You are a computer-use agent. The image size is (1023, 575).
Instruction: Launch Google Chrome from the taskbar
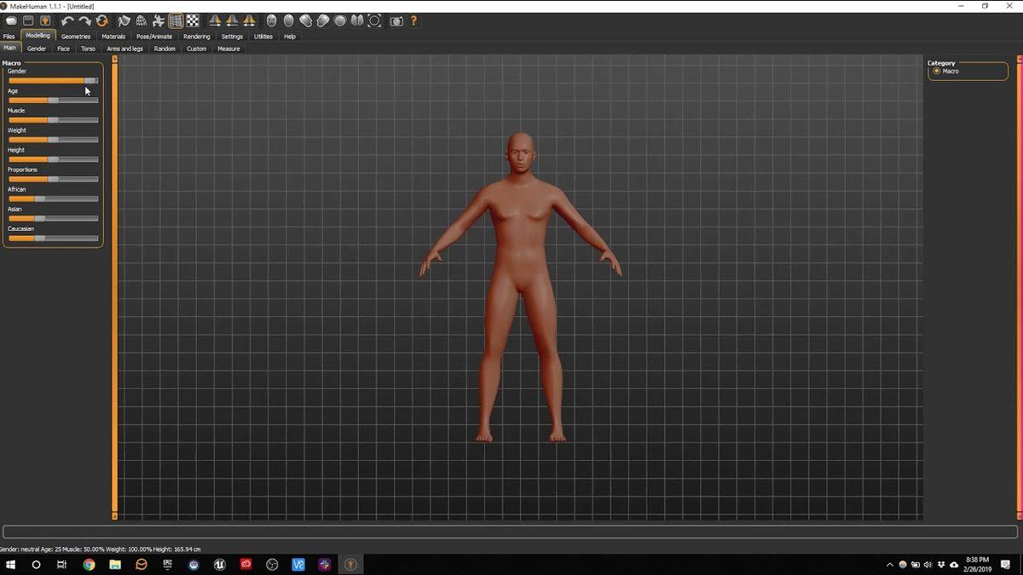[89, 564]
